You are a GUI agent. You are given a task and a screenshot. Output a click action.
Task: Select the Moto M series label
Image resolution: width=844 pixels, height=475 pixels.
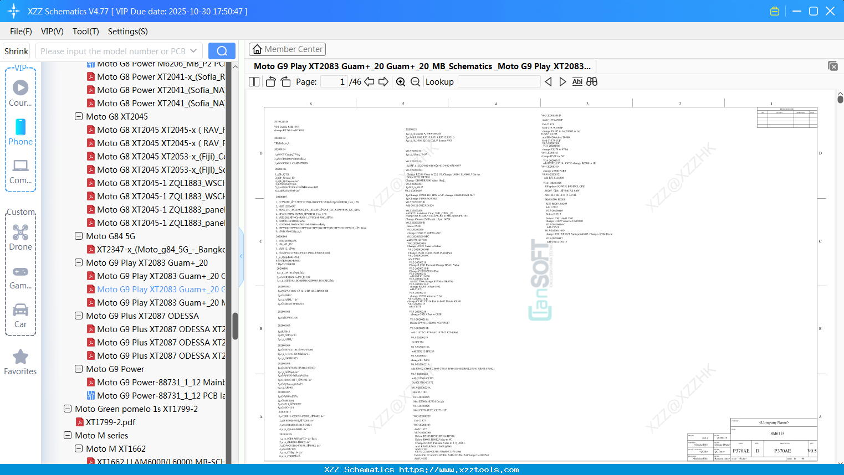[101, 435]
